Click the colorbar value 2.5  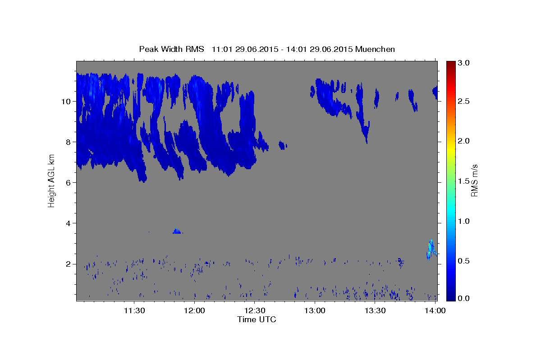(x=464, y=101)
